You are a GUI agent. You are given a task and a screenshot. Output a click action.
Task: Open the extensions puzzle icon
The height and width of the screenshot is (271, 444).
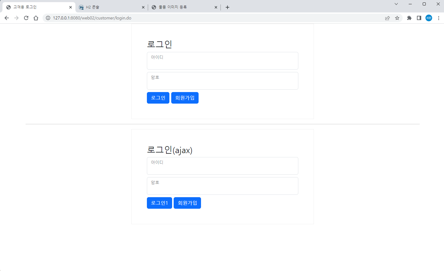point(409,18)
